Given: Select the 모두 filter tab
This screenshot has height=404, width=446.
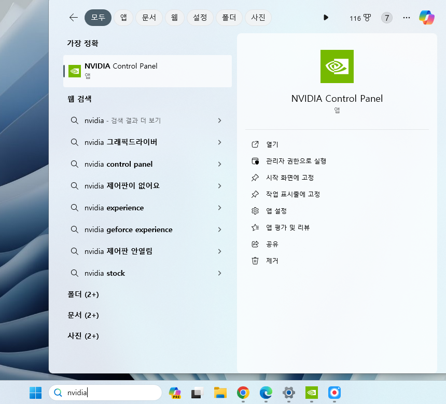Looking at the screenshot, I should tap(98, 18).
